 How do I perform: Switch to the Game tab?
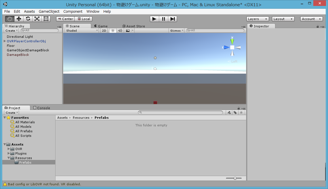101,26
